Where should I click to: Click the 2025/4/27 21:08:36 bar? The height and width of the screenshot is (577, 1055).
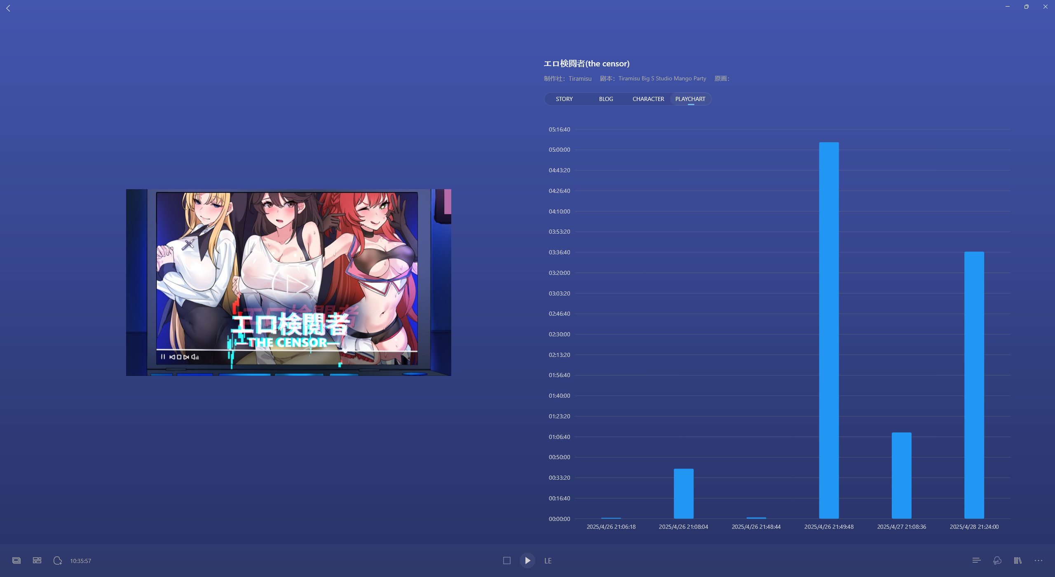click(902, 475)
